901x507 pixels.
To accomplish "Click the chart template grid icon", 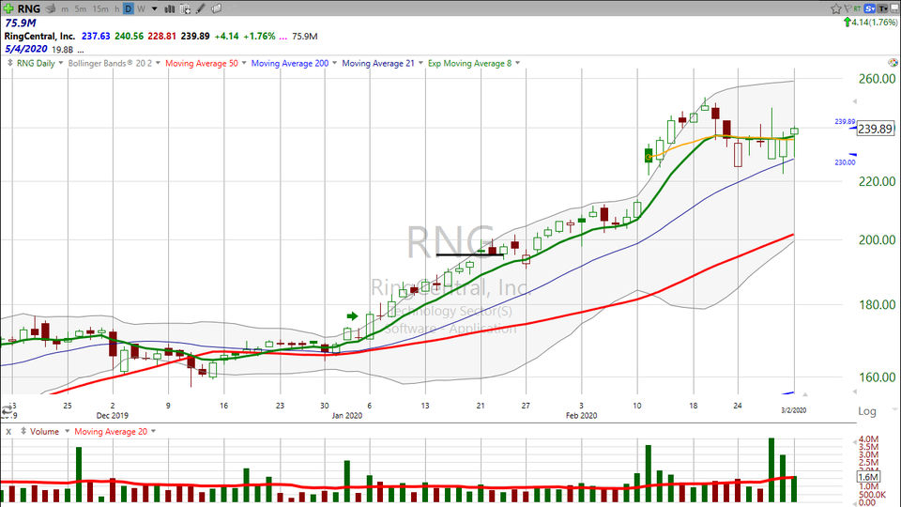I will pyautogui.click(x=185, y=8).
